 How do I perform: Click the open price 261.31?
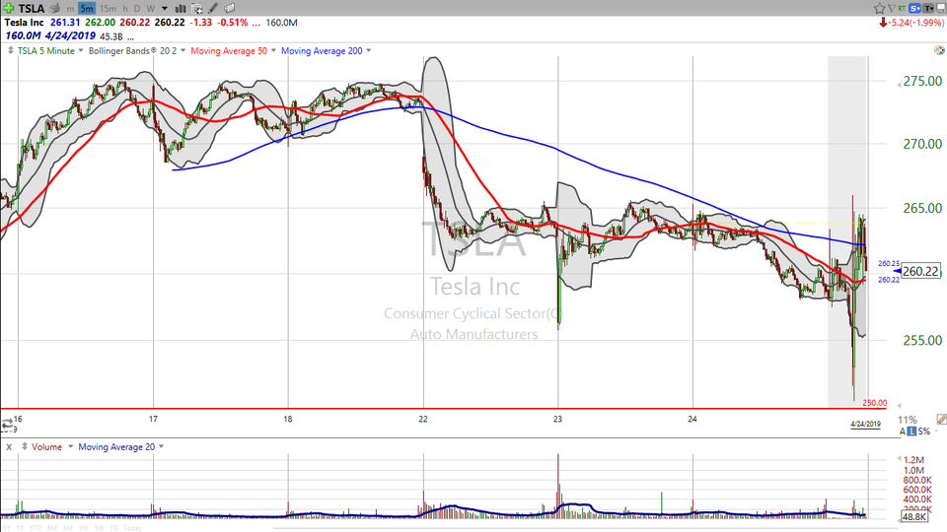click(65, 23)
